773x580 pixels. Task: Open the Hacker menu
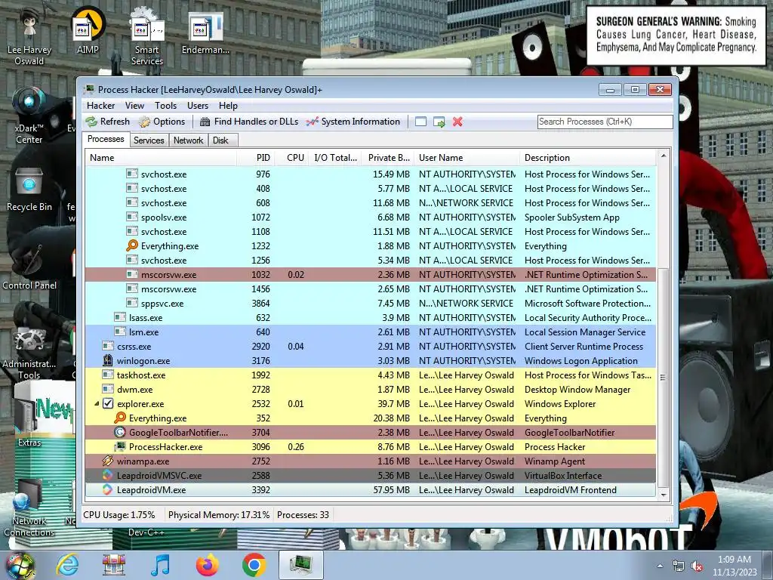pos(100,106)
